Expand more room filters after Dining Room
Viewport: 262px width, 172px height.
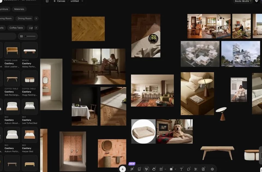point(36,18)
